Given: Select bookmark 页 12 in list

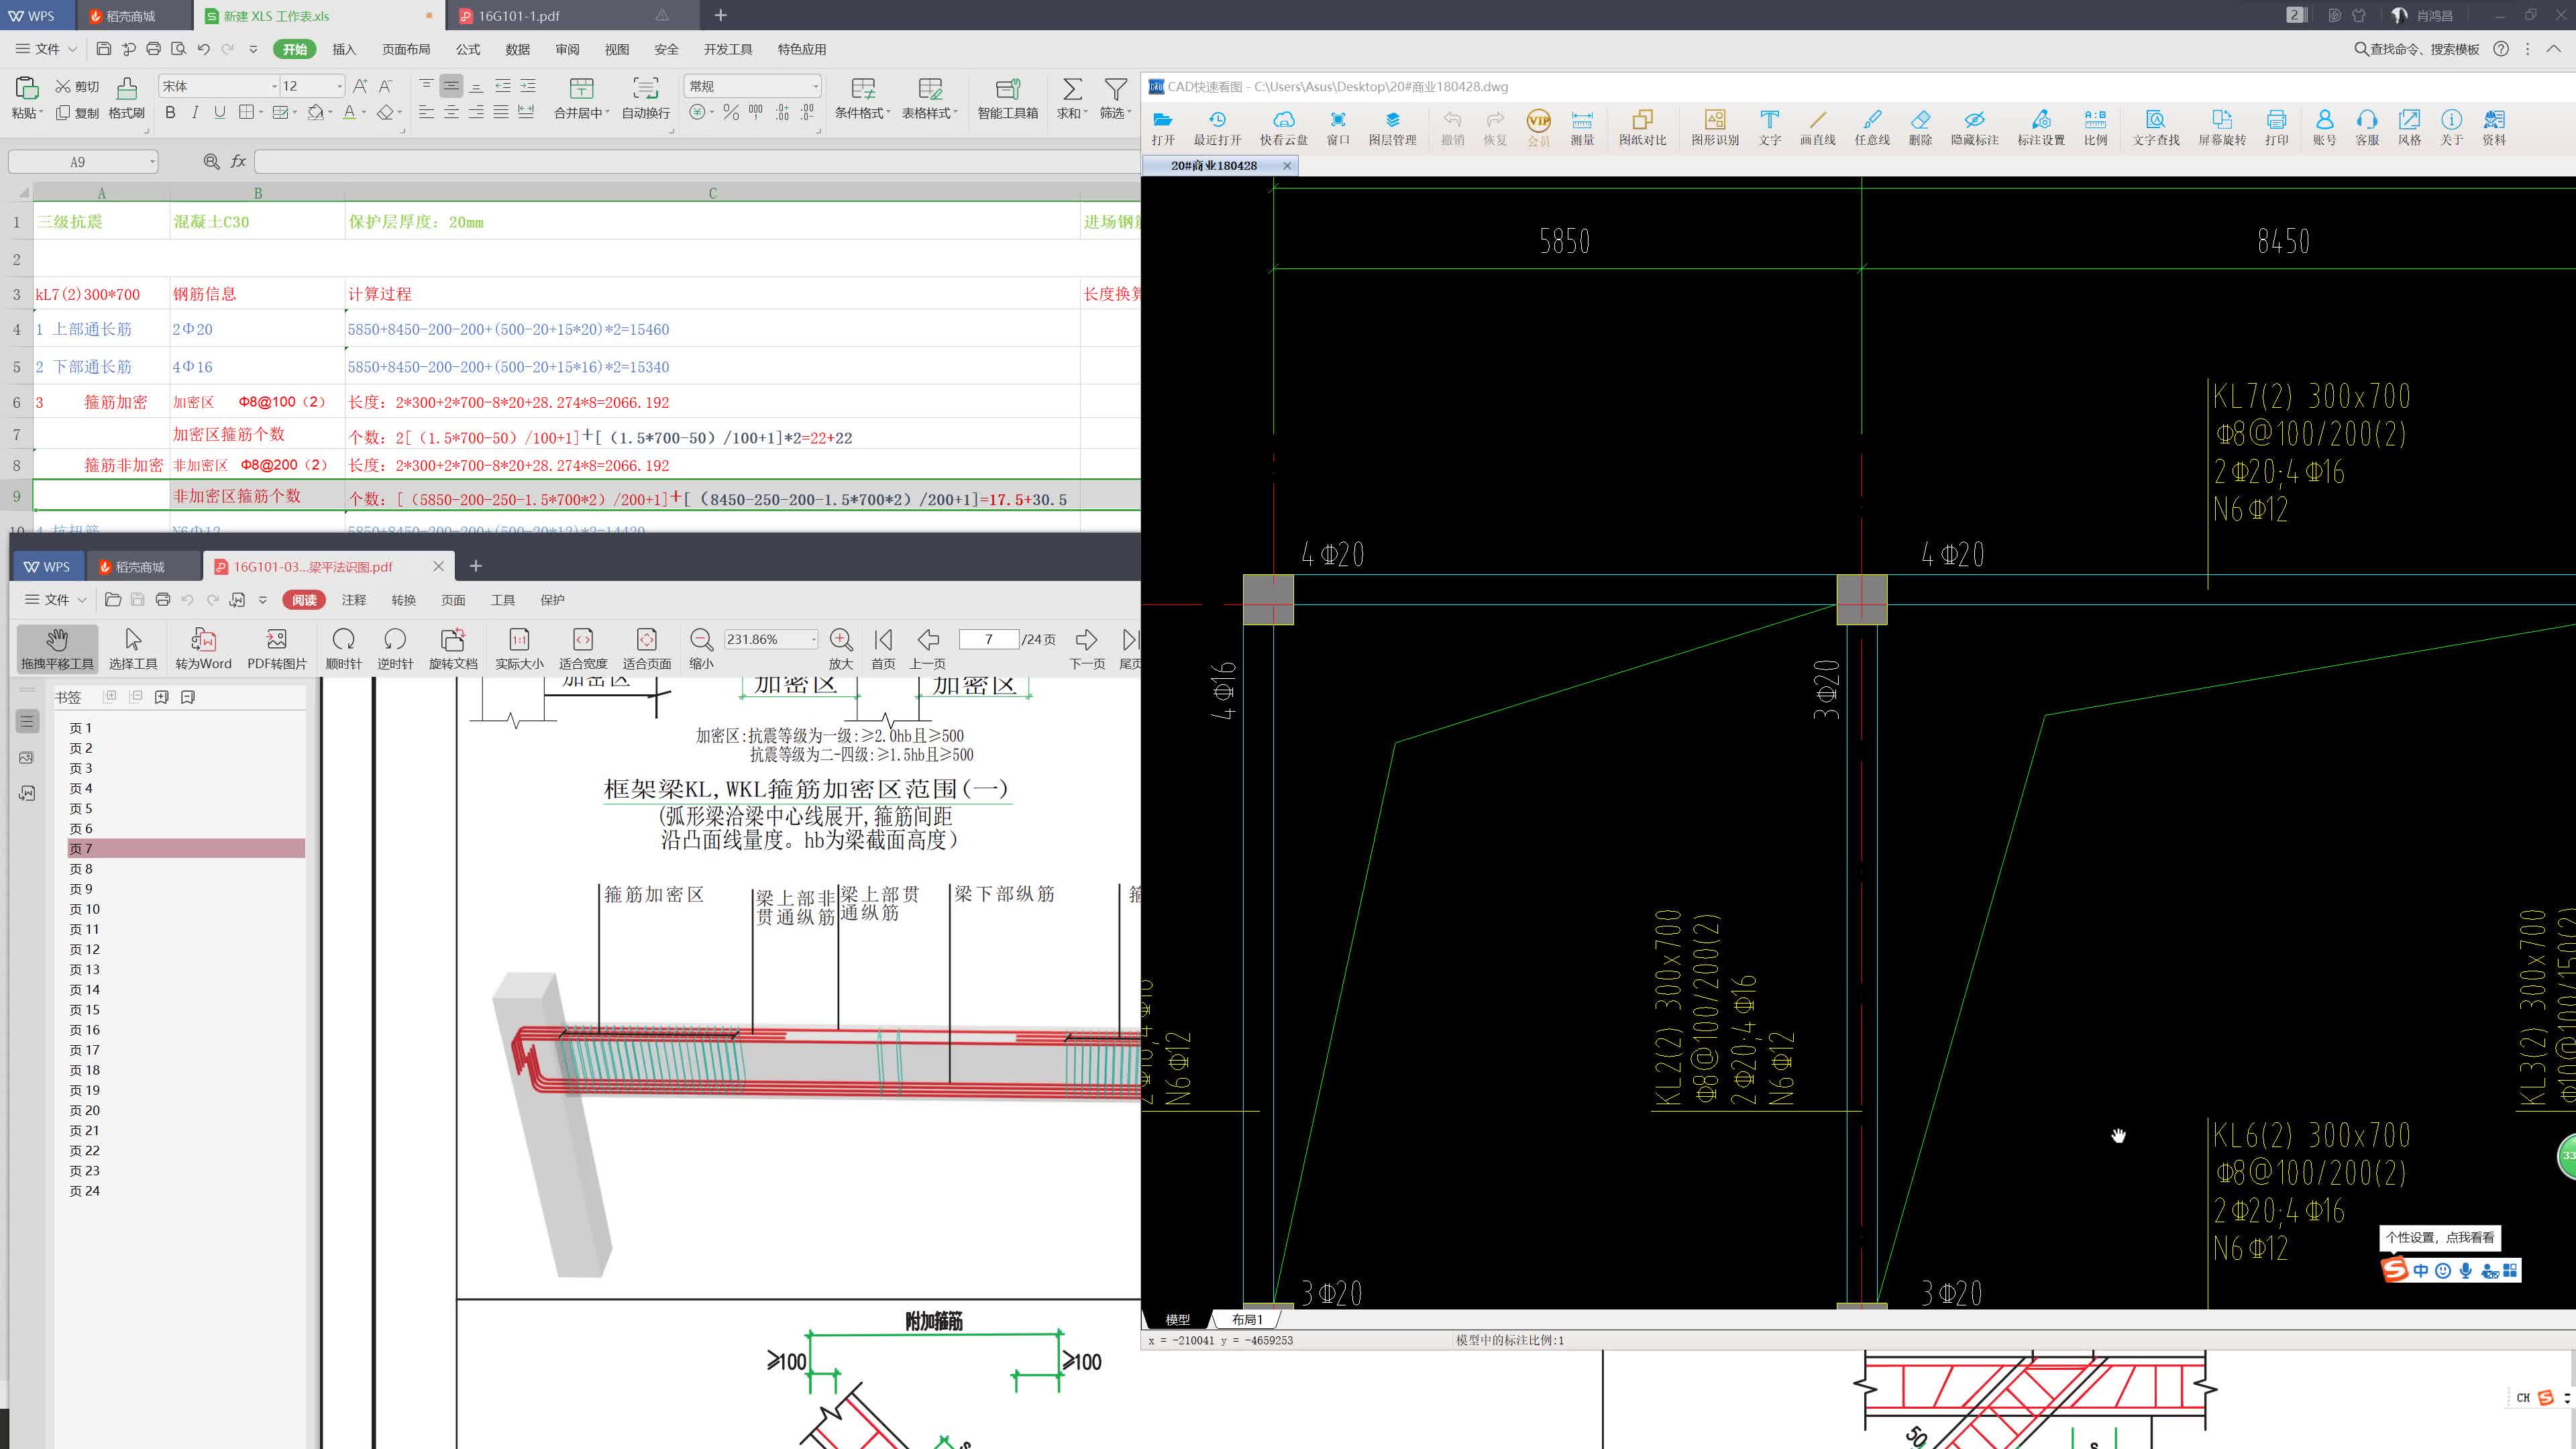Looking at the screenshot, I should click(85, 949).
